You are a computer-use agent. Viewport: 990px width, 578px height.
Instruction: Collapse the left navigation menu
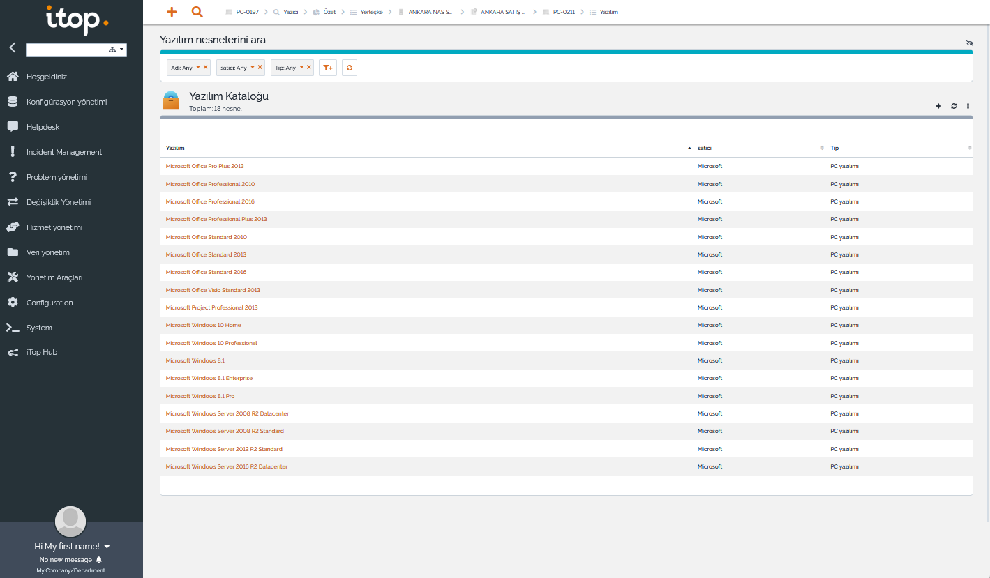(12, 48)
